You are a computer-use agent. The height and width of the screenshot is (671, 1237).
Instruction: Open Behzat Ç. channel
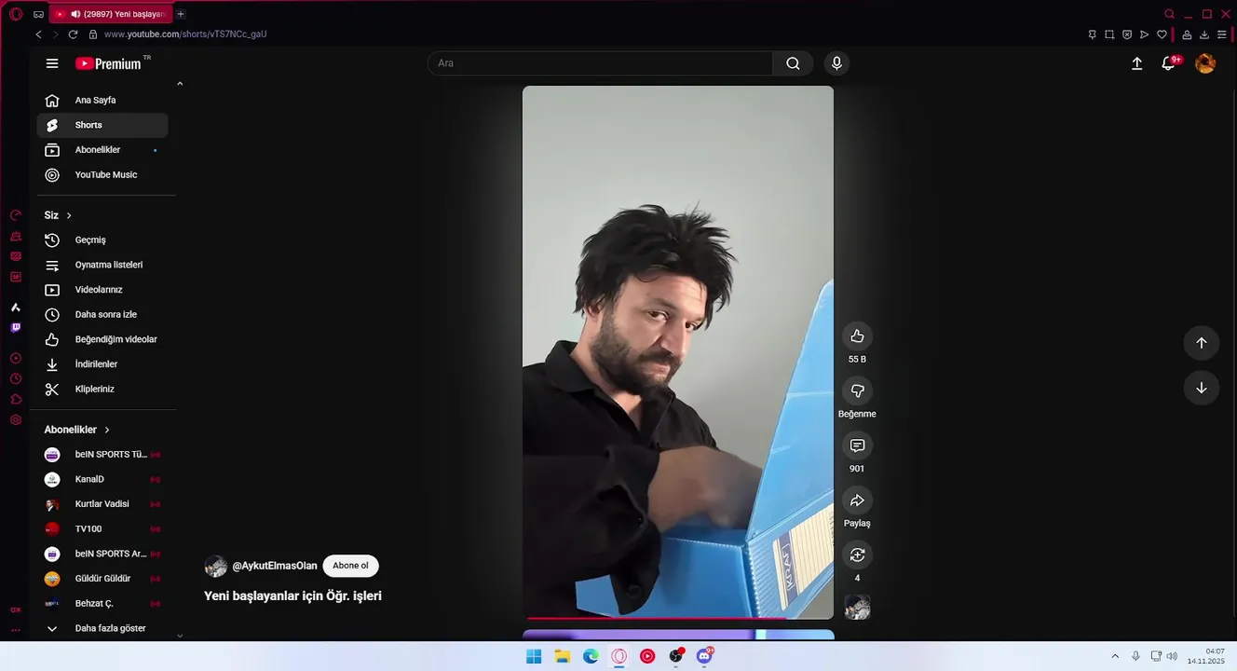point(102,603)
